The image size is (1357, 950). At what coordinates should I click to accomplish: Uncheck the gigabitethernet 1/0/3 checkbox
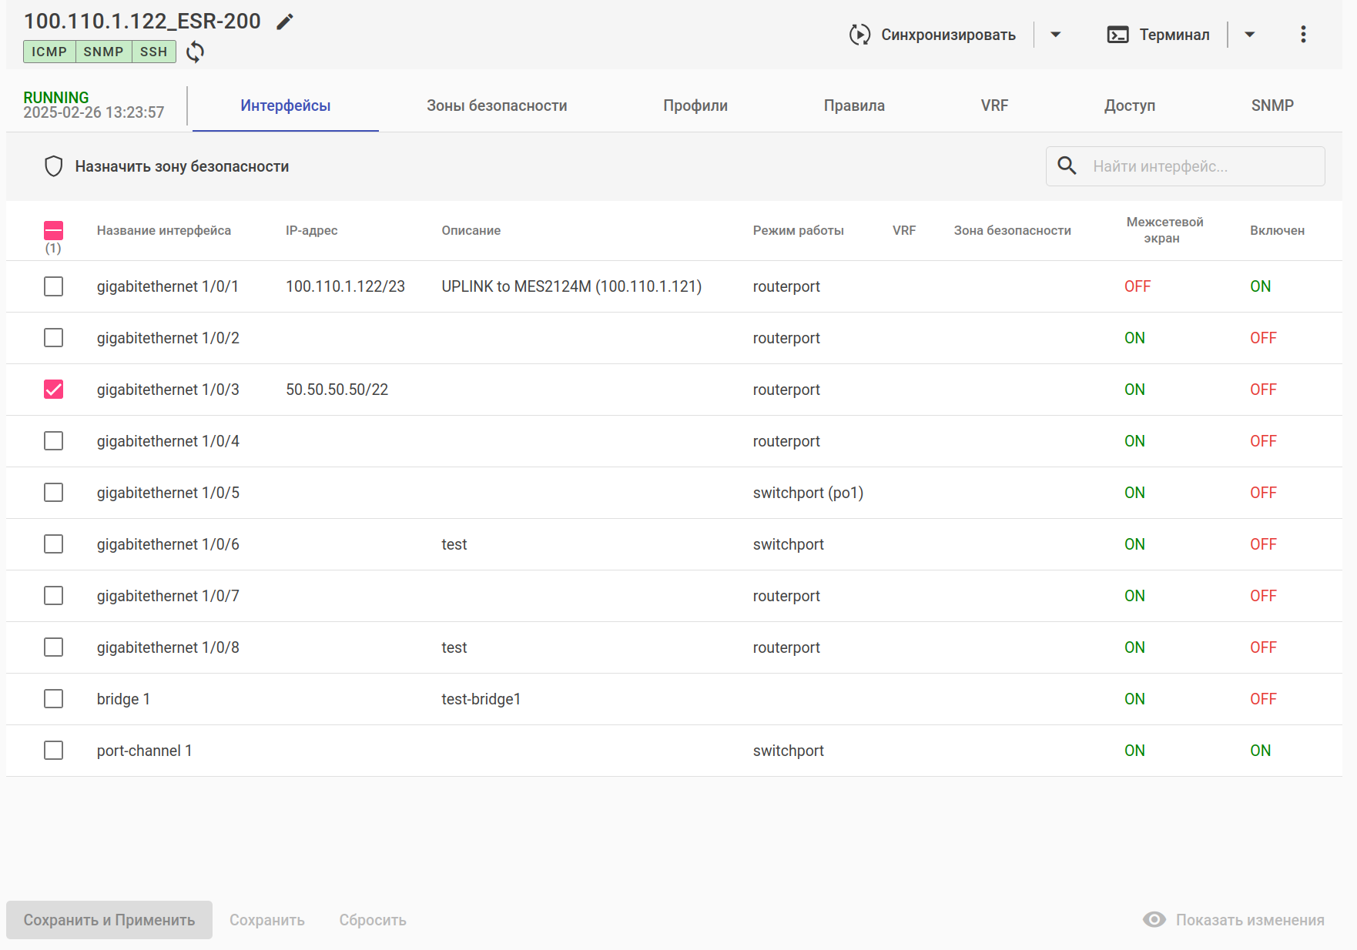coord(53,390)
